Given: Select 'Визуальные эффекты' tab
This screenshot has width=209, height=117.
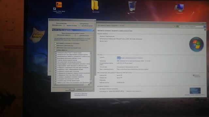Looking at the screenshot, I should click(64, 35).
